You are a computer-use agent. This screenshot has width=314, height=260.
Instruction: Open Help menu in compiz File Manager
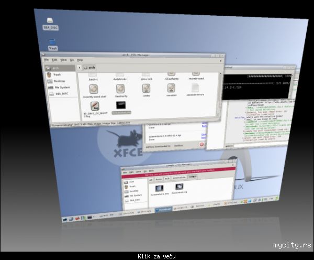tap(151, 171)
